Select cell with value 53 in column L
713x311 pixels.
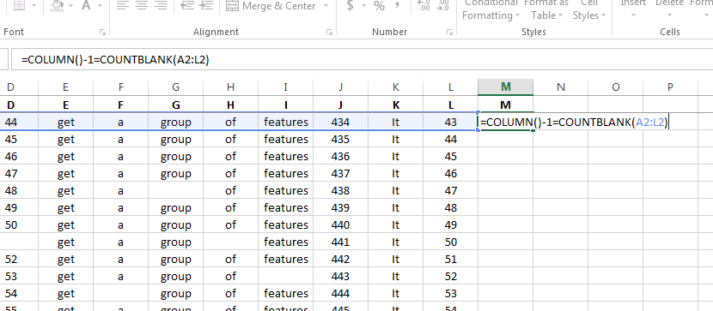(450, 293)
